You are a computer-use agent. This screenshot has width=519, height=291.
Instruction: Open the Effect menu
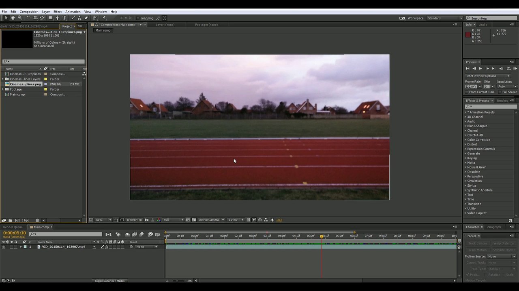coord(58,12)
